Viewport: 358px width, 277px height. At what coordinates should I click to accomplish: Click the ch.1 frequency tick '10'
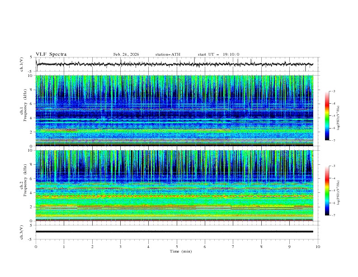tap(31, 76)
